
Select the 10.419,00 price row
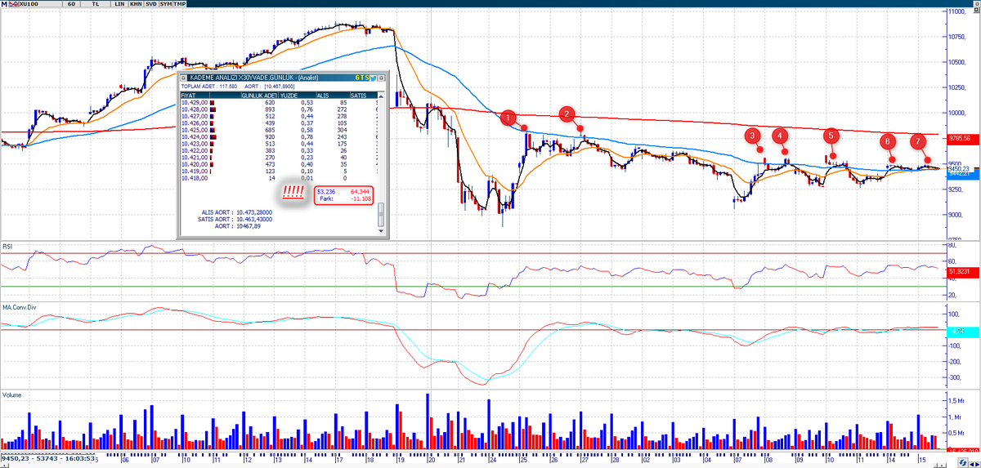(x=279, y=172)
